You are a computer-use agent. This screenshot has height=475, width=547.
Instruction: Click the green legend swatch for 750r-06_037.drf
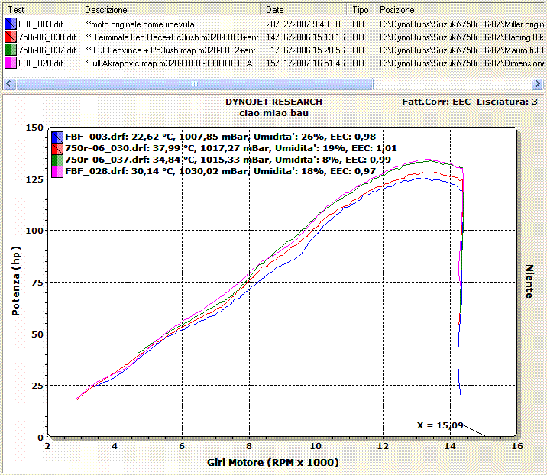57,160
